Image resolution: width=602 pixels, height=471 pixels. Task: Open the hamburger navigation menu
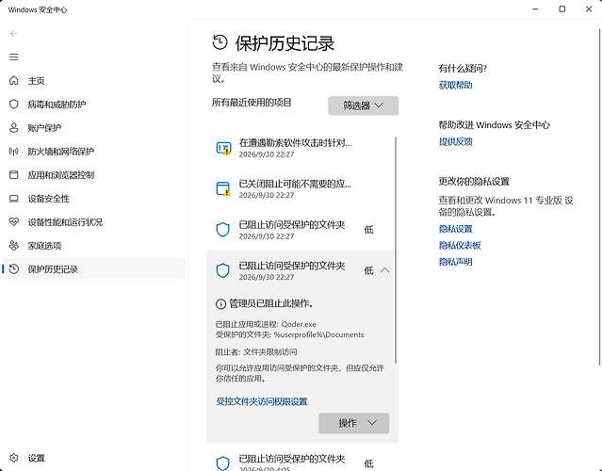point(14,57)
